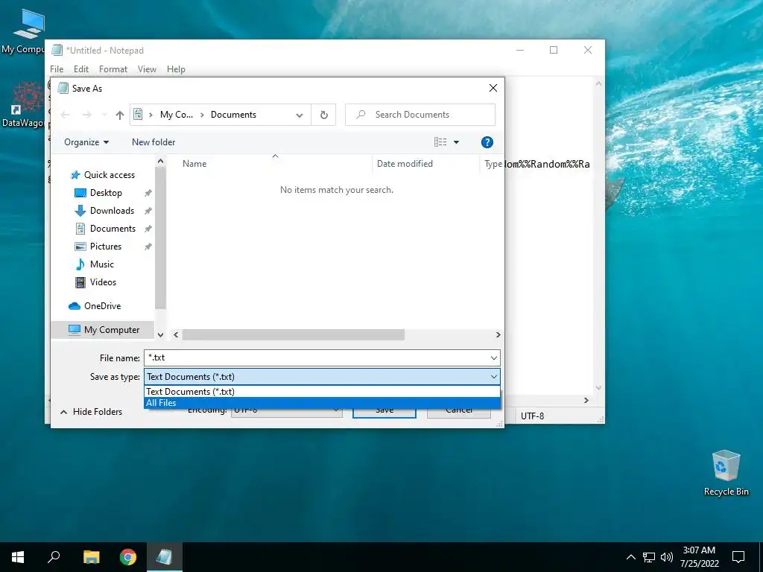Open File Explorer from the taskbar
This screenshot has height=572, width=763.
pyautogui.click(x=91, y=557)
